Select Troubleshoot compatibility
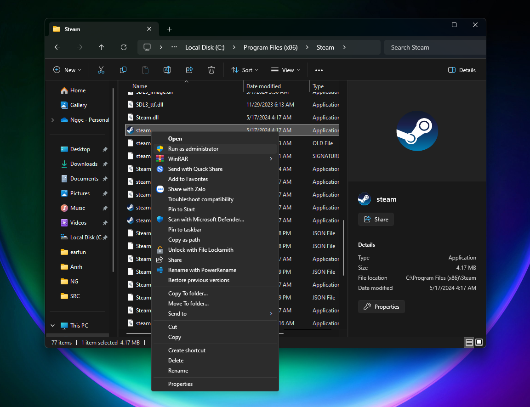 click(215, 199)
